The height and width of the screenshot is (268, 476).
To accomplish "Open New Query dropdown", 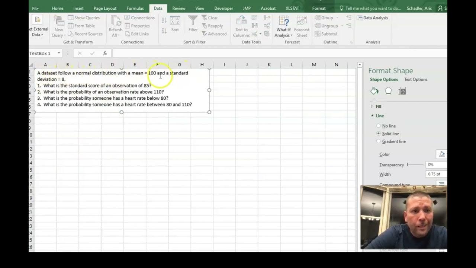I will point(58,27).
